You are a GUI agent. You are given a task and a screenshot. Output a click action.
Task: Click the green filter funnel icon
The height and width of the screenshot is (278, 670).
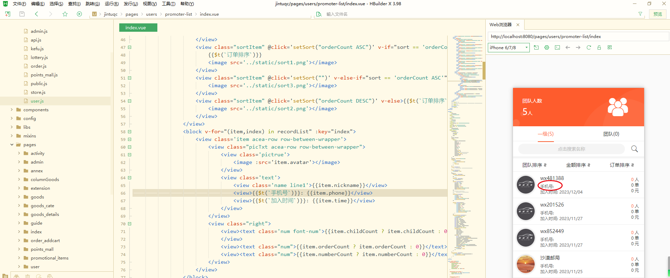pyautogui.click(x=640, y=14)
